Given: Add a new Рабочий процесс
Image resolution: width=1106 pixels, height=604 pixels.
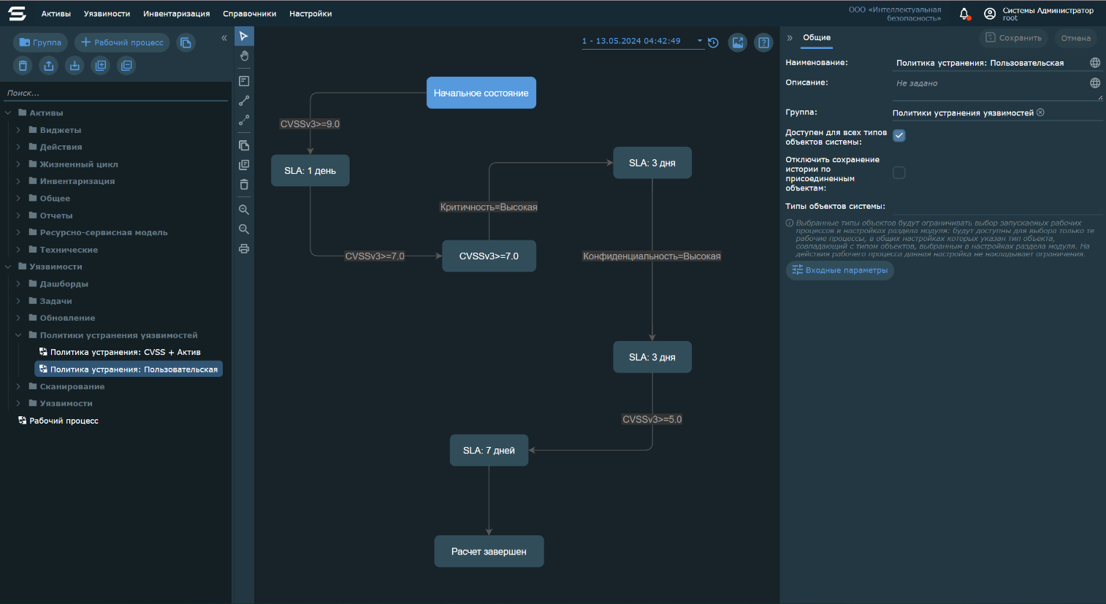Looking at the screenshot, I should [x=122, y=42].
